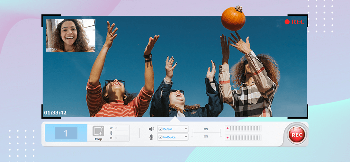
Task: Click the height H input field
Action: (x=122, y=138)
